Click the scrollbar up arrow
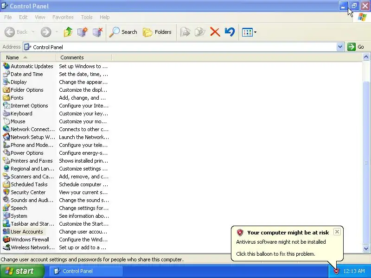The width and height of the screenshot is (371, 278). (366, 57)
